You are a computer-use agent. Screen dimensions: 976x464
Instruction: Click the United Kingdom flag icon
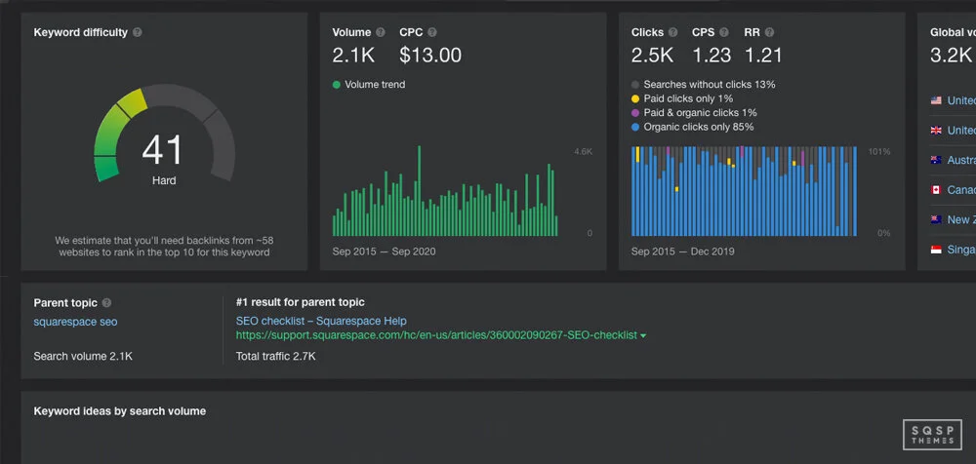click(936, 130)
